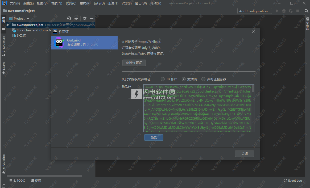
Task: Select the GoLand license entry
Action: pos(84,43)
